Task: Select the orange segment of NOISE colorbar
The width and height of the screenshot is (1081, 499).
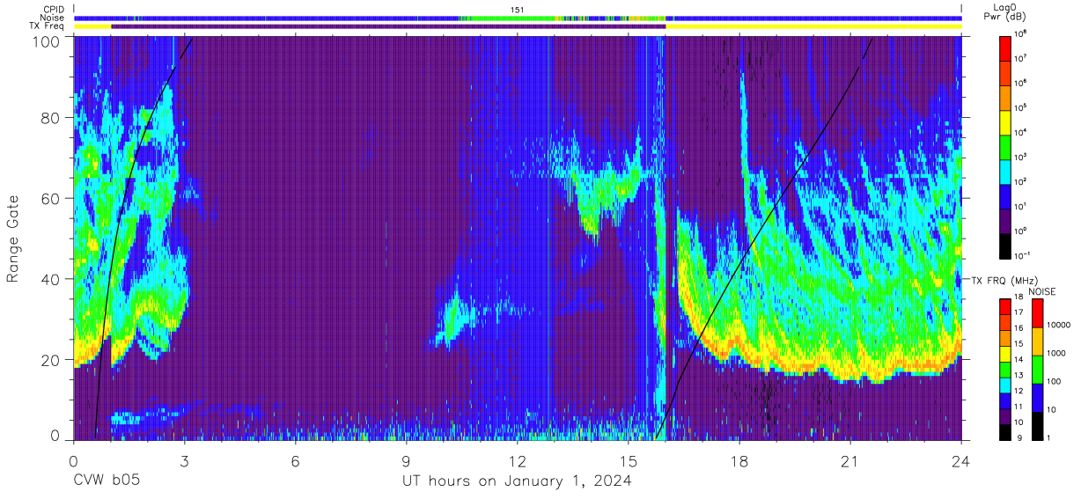Action: pyautogui.click(x=1037, y=341)
